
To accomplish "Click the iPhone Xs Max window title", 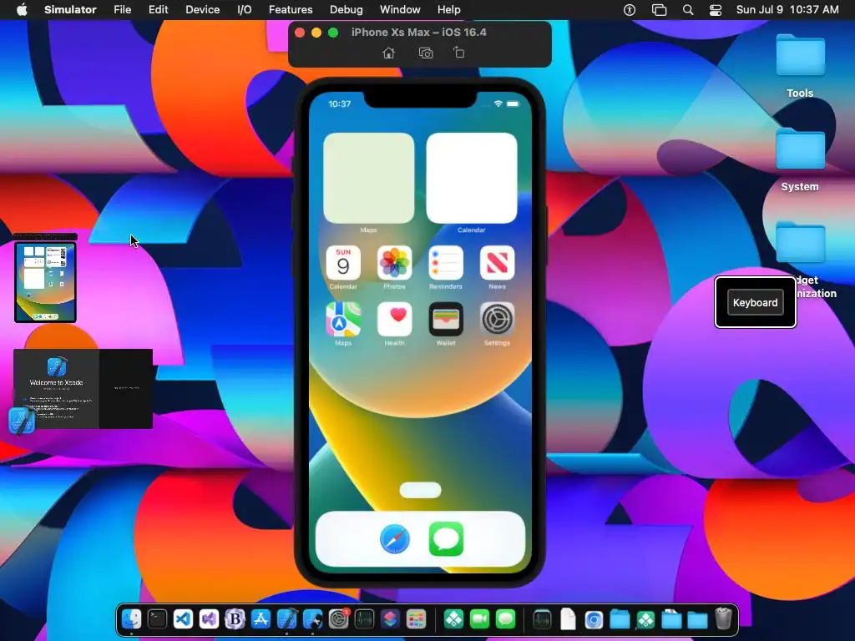I will [x=419, y=33].
